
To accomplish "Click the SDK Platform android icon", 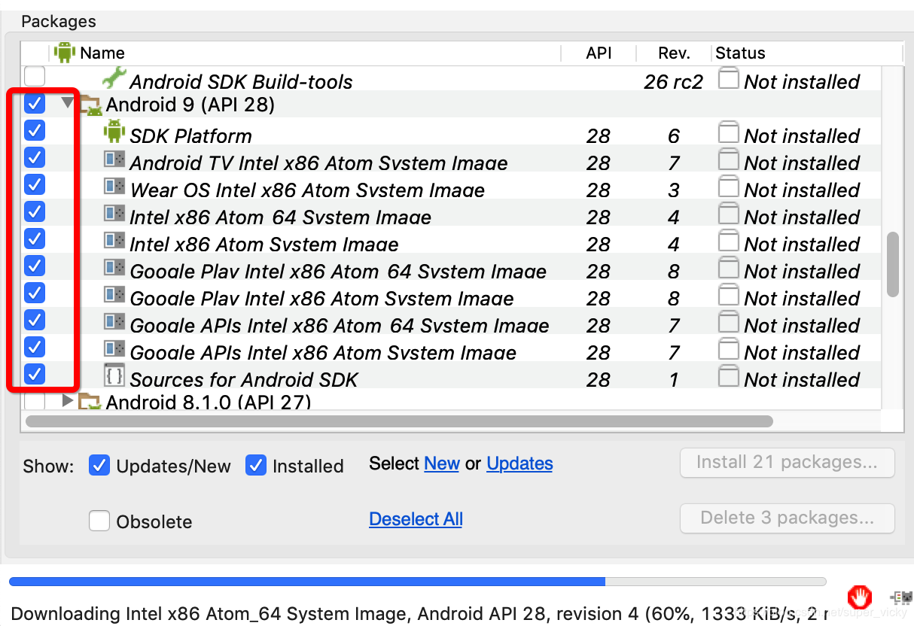I will pyautogui.click(x=114, y=132).
